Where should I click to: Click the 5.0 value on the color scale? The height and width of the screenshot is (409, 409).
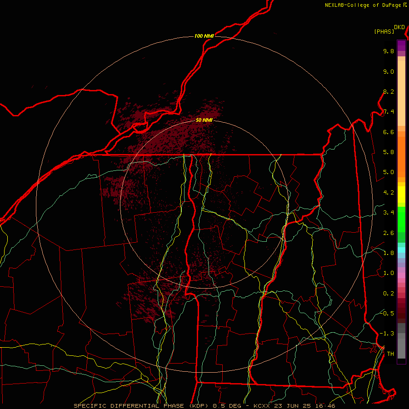coord(389,172)
